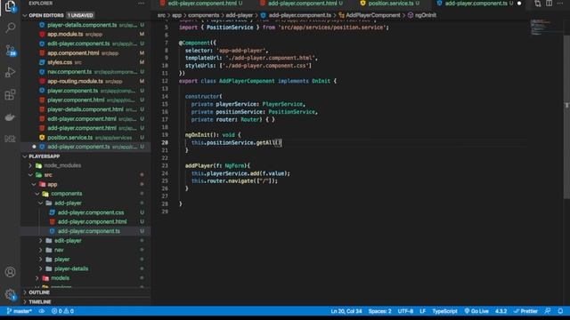Click the editor vertical scrollbar
This screenshot has width=570, height=320.
pos(566,116)
